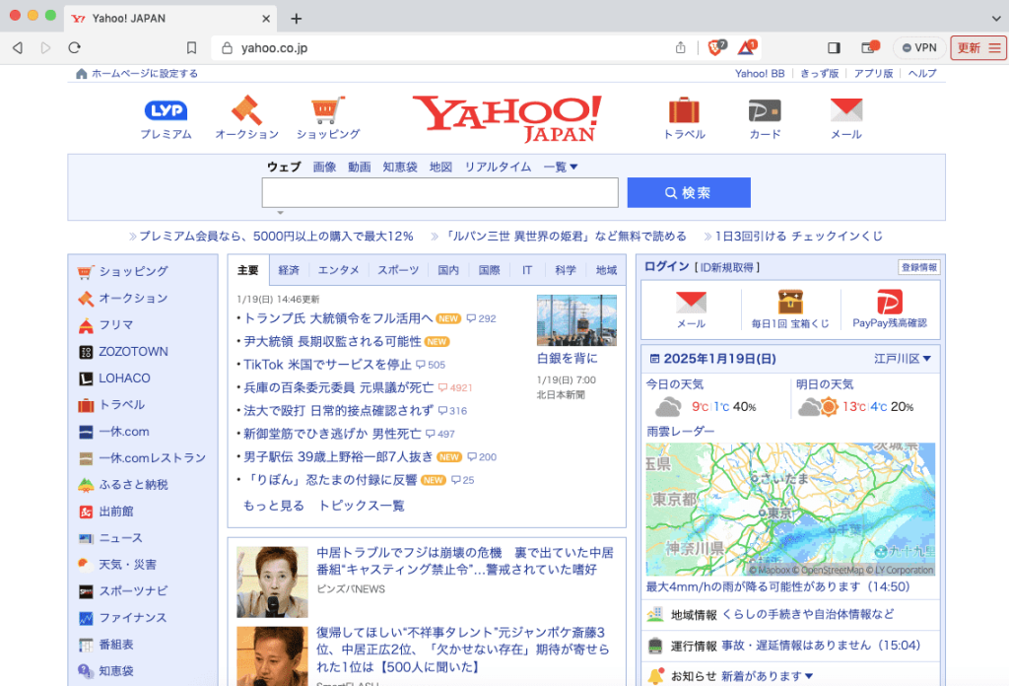Open the Mail envelope icon in header
The height and width of the screenshot is (686, 1009).
(846, 110)
